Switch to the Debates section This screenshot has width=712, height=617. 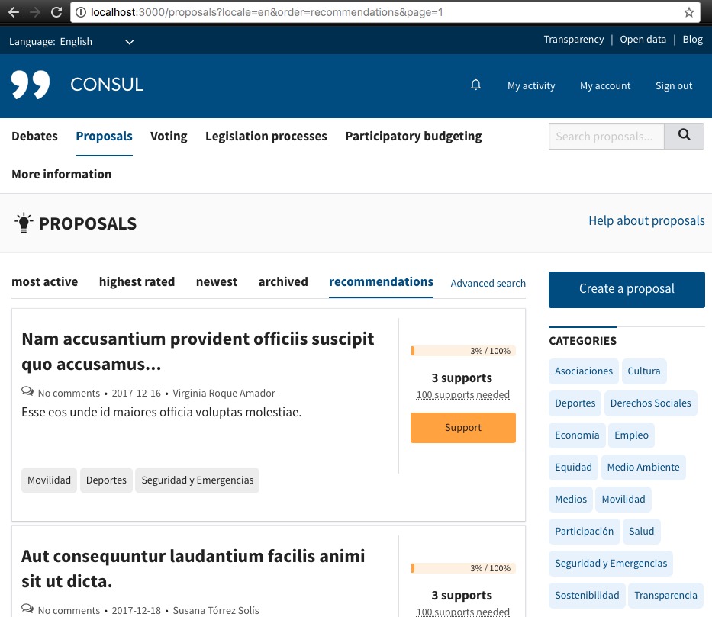tap(34, 136)
